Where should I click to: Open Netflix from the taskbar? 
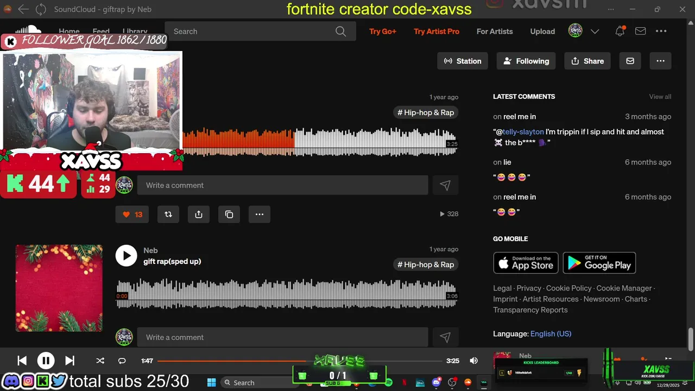(x=404, y=383)
